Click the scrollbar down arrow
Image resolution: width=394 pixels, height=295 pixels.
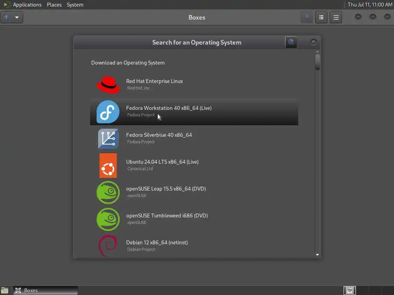tap(317, 255)
